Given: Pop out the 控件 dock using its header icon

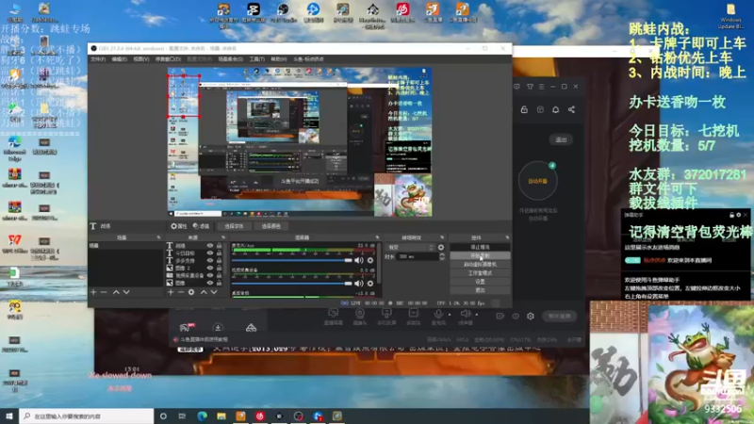Looking at the screenshot, I should [x=507, y=237].
